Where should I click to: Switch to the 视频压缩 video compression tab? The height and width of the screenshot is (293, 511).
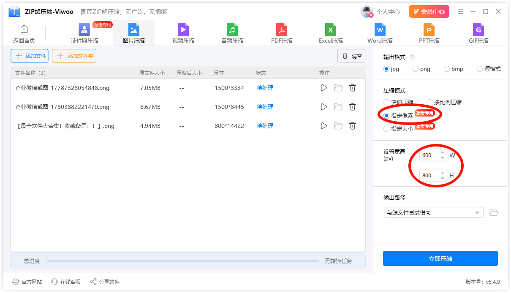(183, 33)
